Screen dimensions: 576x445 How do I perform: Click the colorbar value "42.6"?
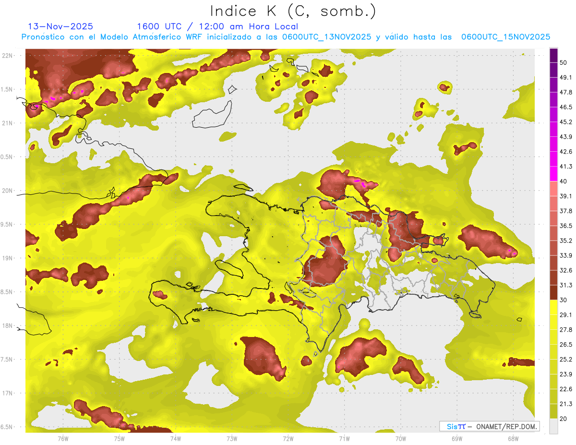click(x=566, y=152)
